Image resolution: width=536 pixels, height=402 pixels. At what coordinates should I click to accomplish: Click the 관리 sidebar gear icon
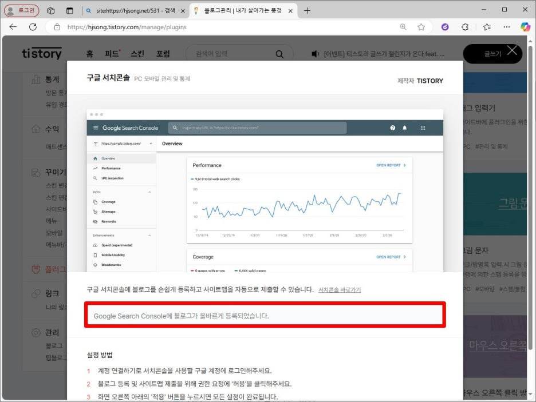[x=36, y=332]
